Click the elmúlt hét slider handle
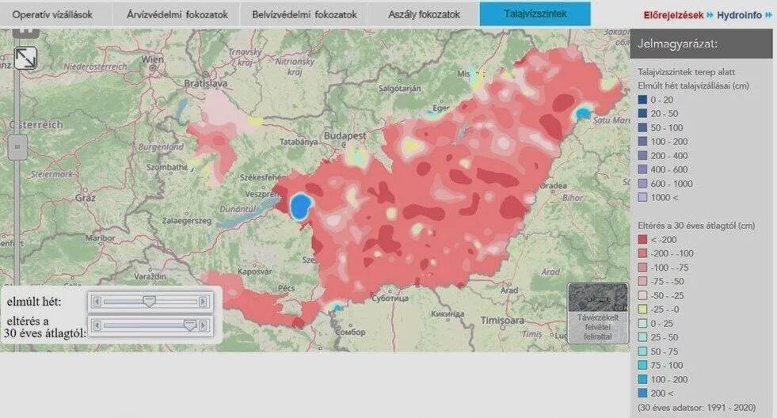The image size is (777, 418). (149, 301)
